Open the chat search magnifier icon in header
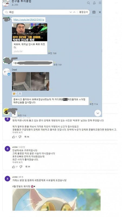 [x=88, y=3]
